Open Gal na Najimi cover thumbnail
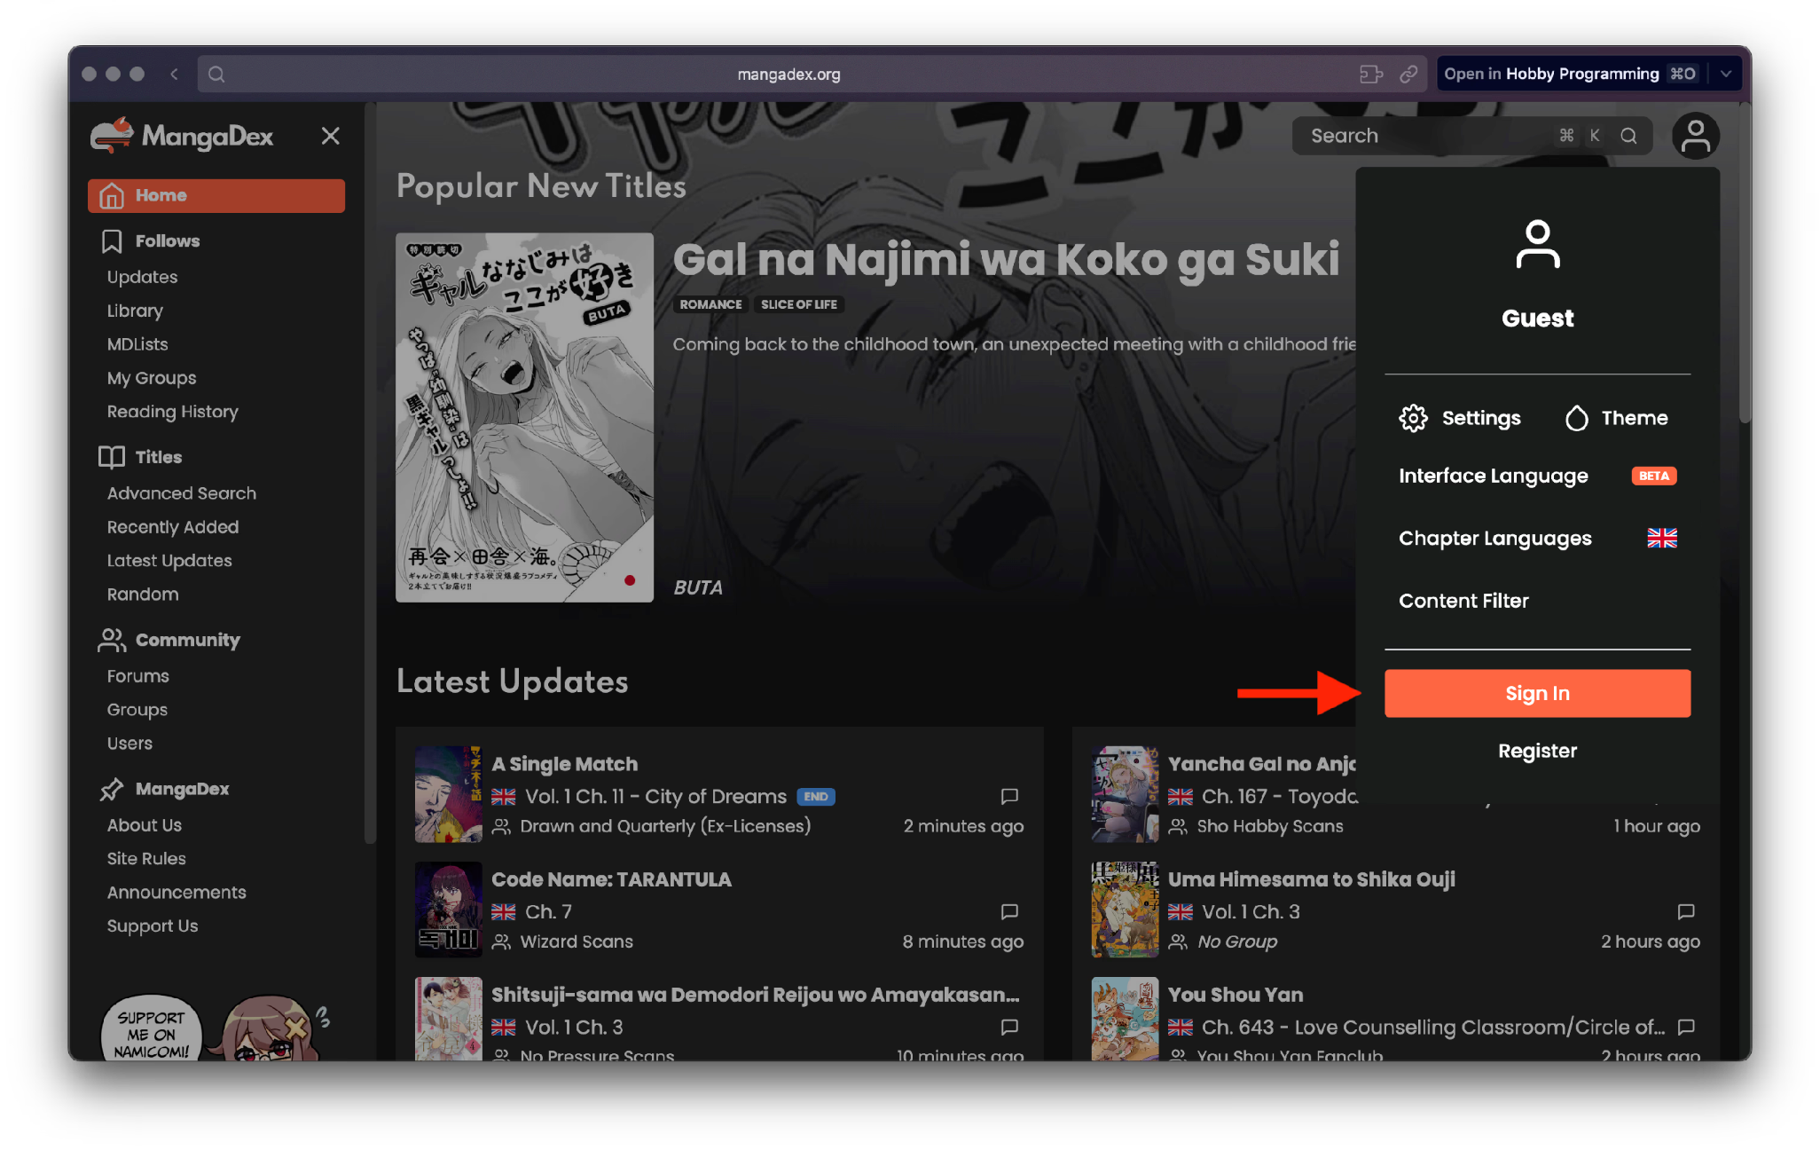The image size is (1820, 1150). click(524, 417)
